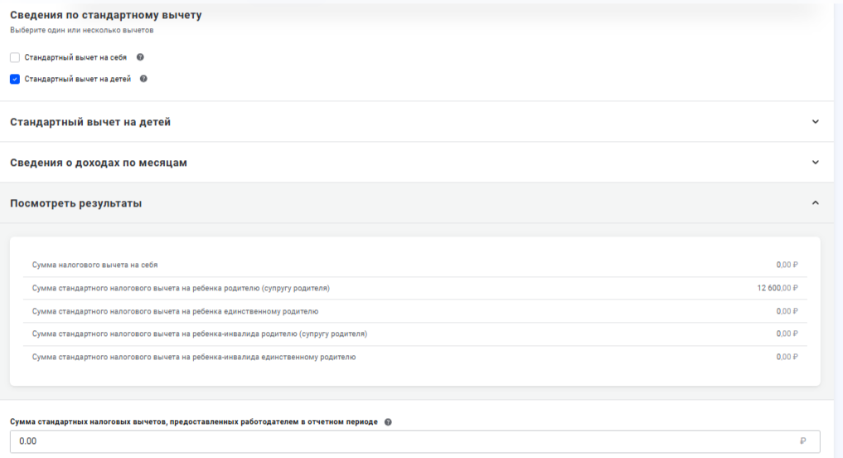
Task: Click help icon after employer deductions sum label
Action: pyautogui.click(x=389, y=421)
